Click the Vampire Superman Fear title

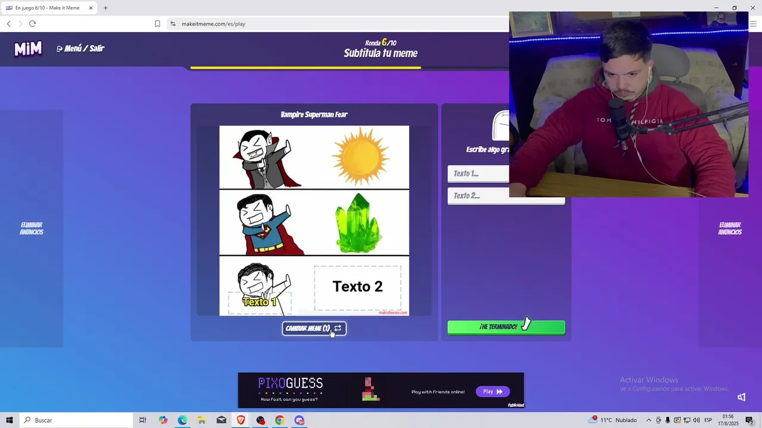click(x=314, y=115)
